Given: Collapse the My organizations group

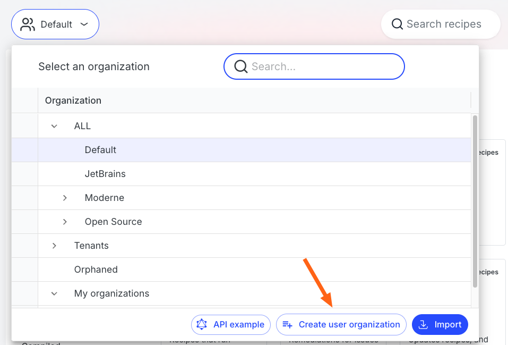Looking at the screenshot, I should pos(54,293).
